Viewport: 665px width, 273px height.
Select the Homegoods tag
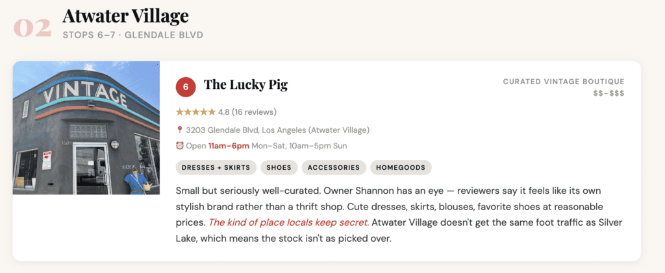point(401,167)
